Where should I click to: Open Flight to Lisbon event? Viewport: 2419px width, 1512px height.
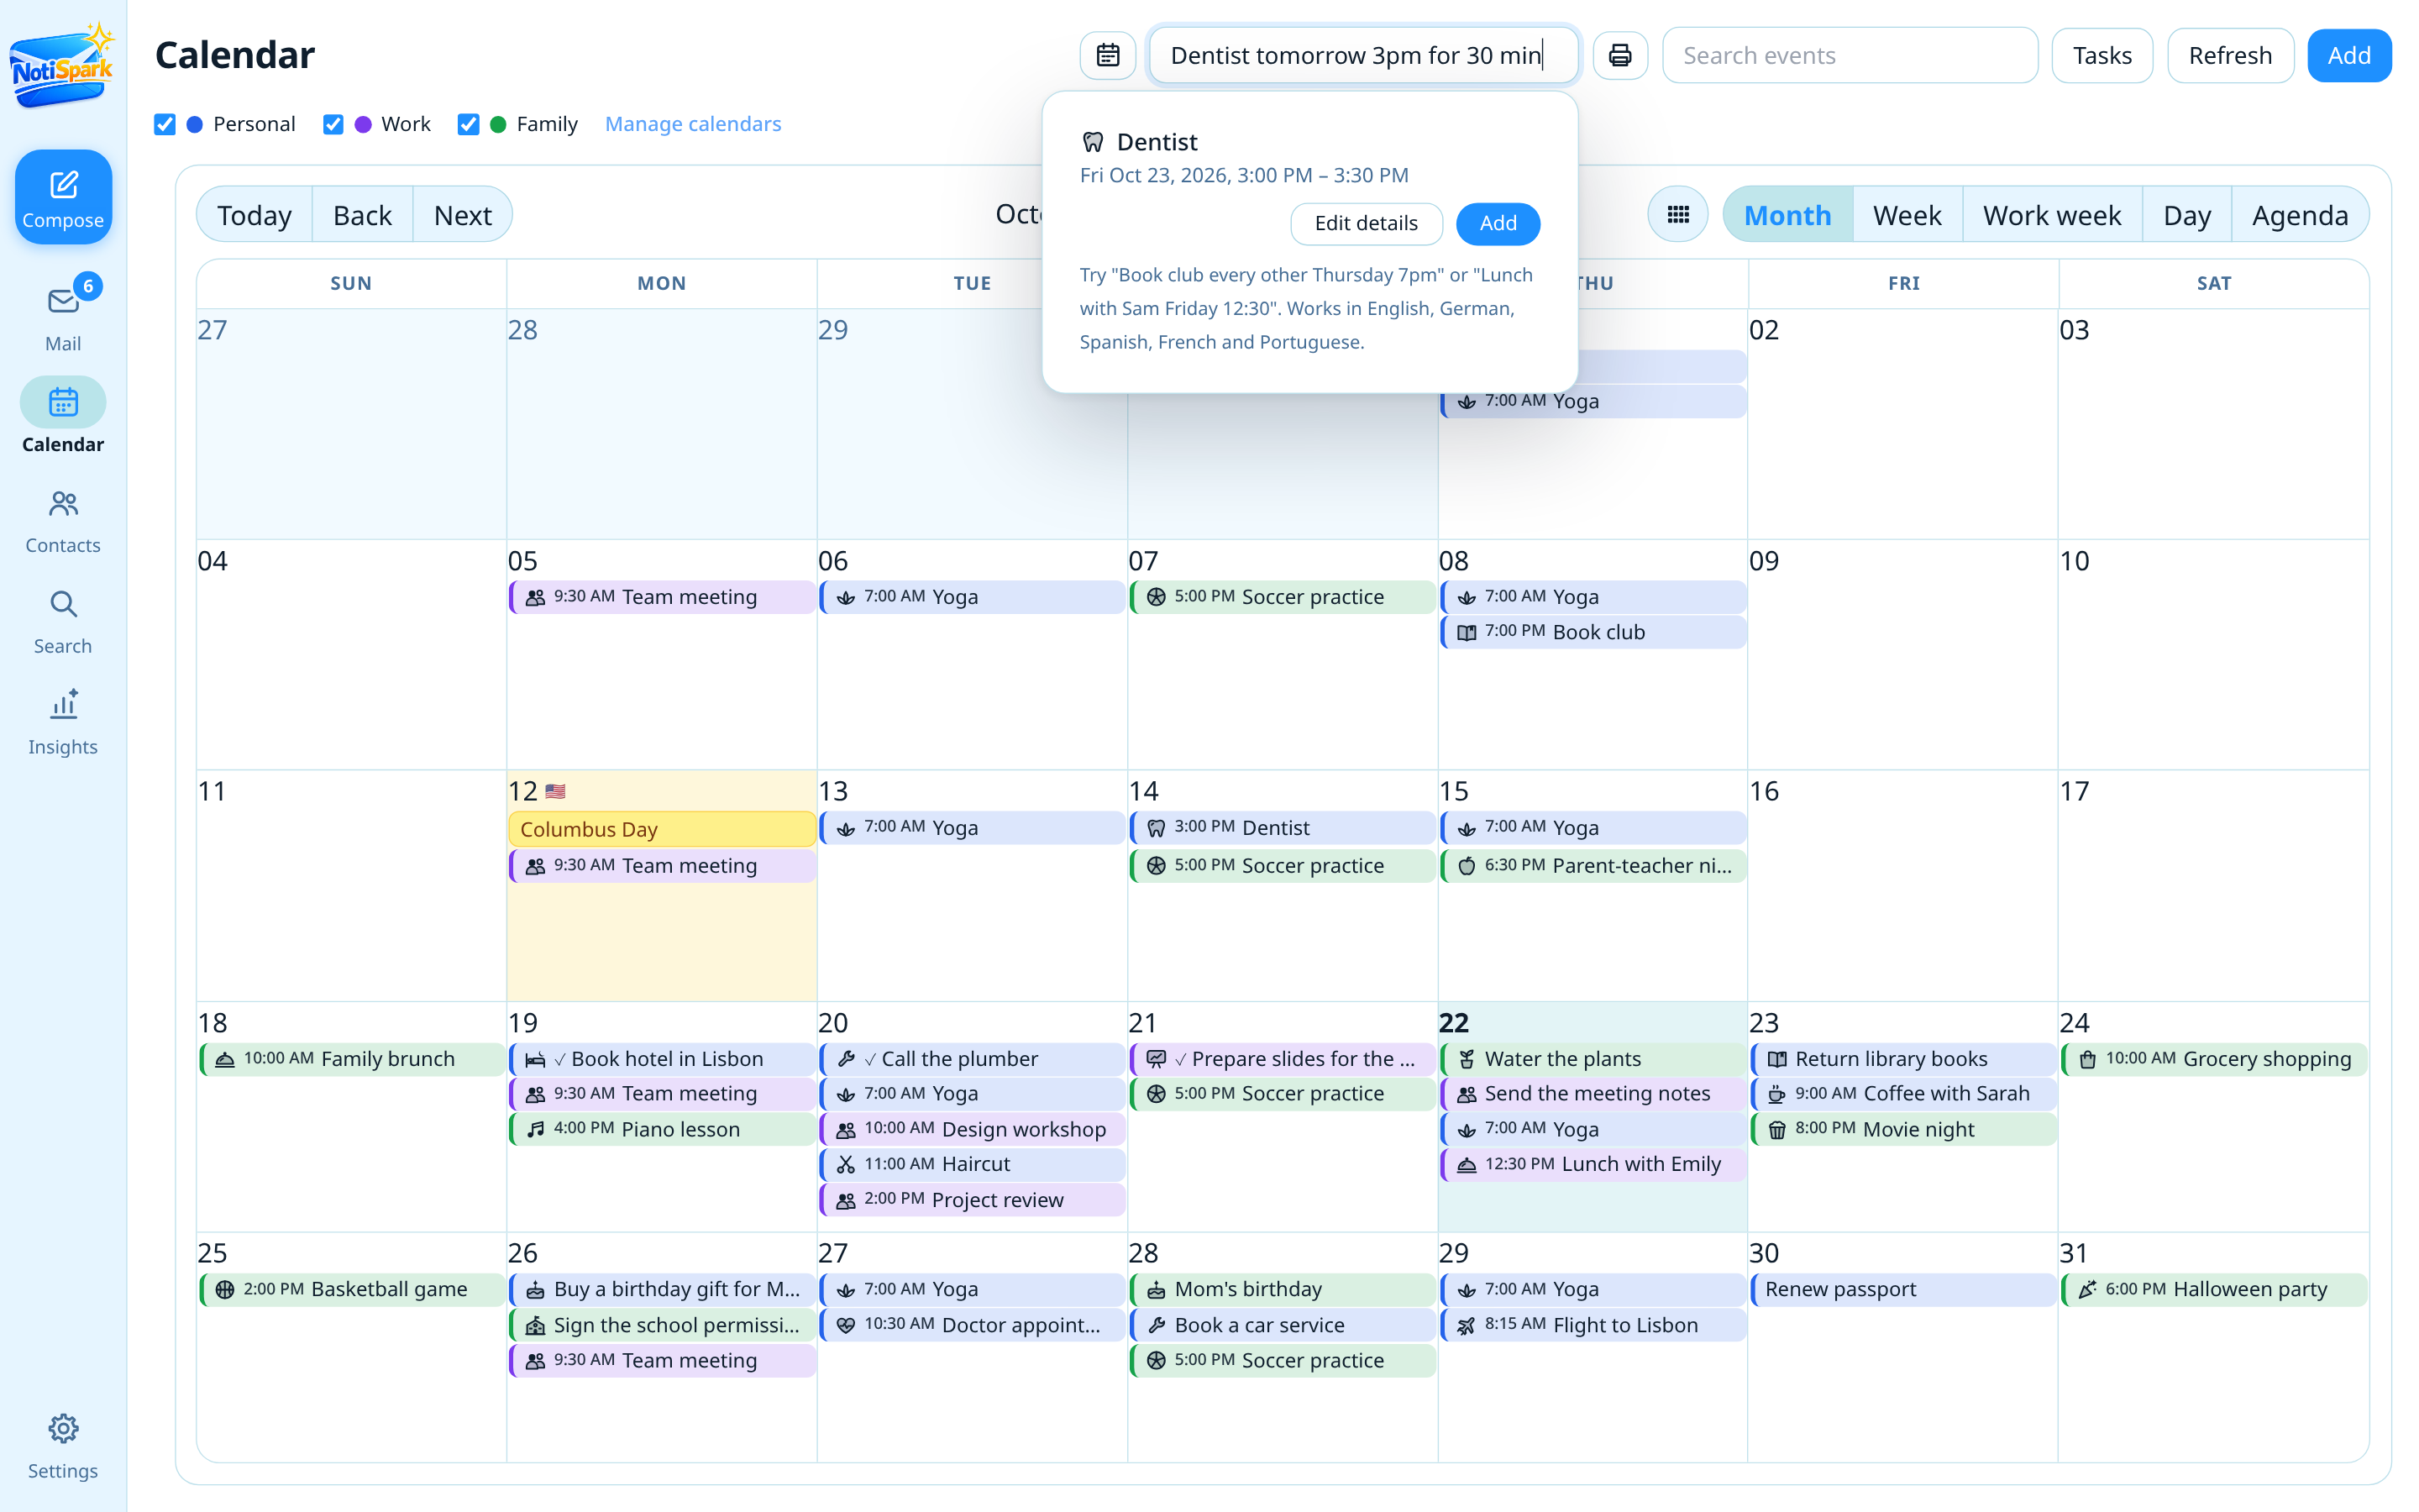click(1593, 1325)
